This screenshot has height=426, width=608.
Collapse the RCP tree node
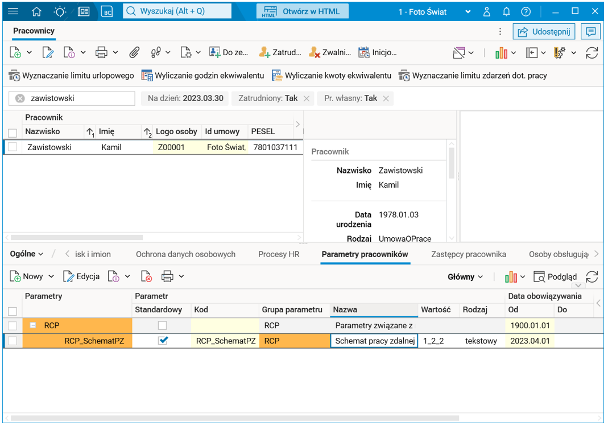[33, 325]
